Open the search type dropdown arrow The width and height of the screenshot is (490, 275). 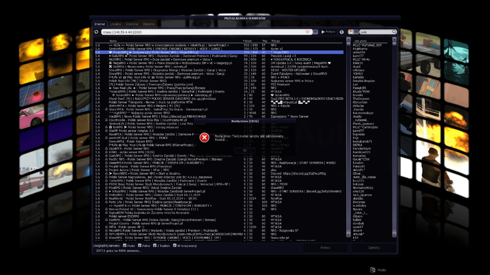click(356, 32)
